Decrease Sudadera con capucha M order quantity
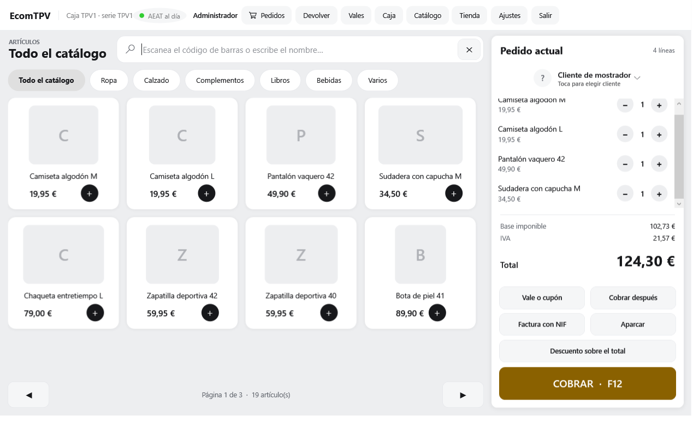699x436 pixels. (625, 194)
